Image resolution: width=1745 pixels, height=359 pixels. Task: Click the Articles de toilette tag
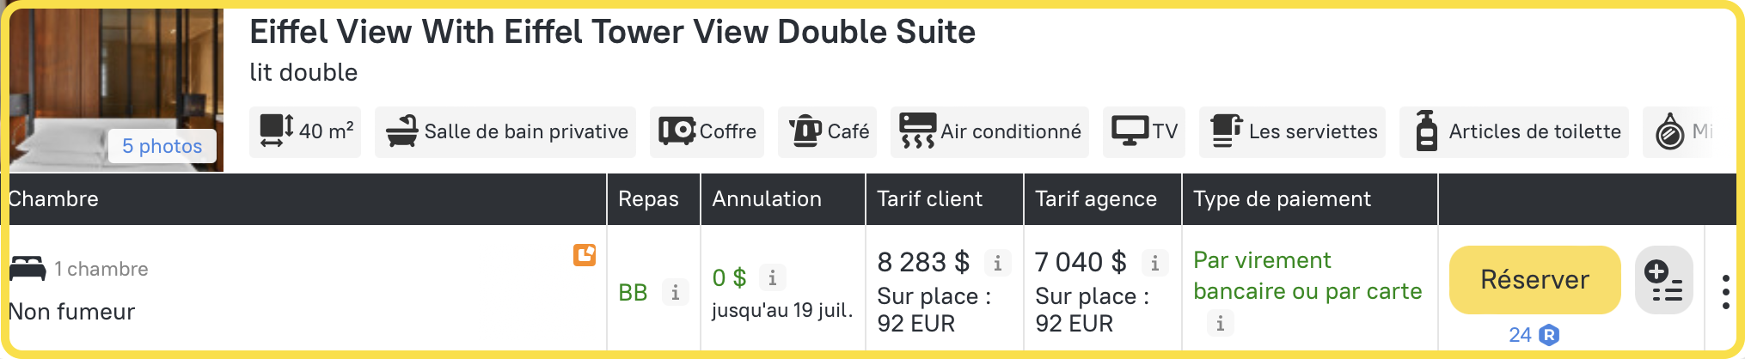pos(1514,132)
